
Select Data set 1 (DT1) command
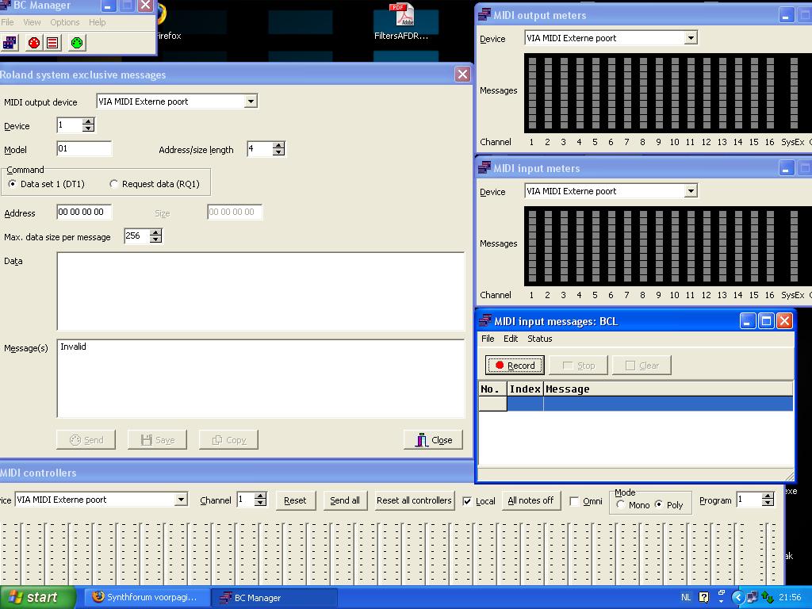pyautogui.click(x=46, y=184)
